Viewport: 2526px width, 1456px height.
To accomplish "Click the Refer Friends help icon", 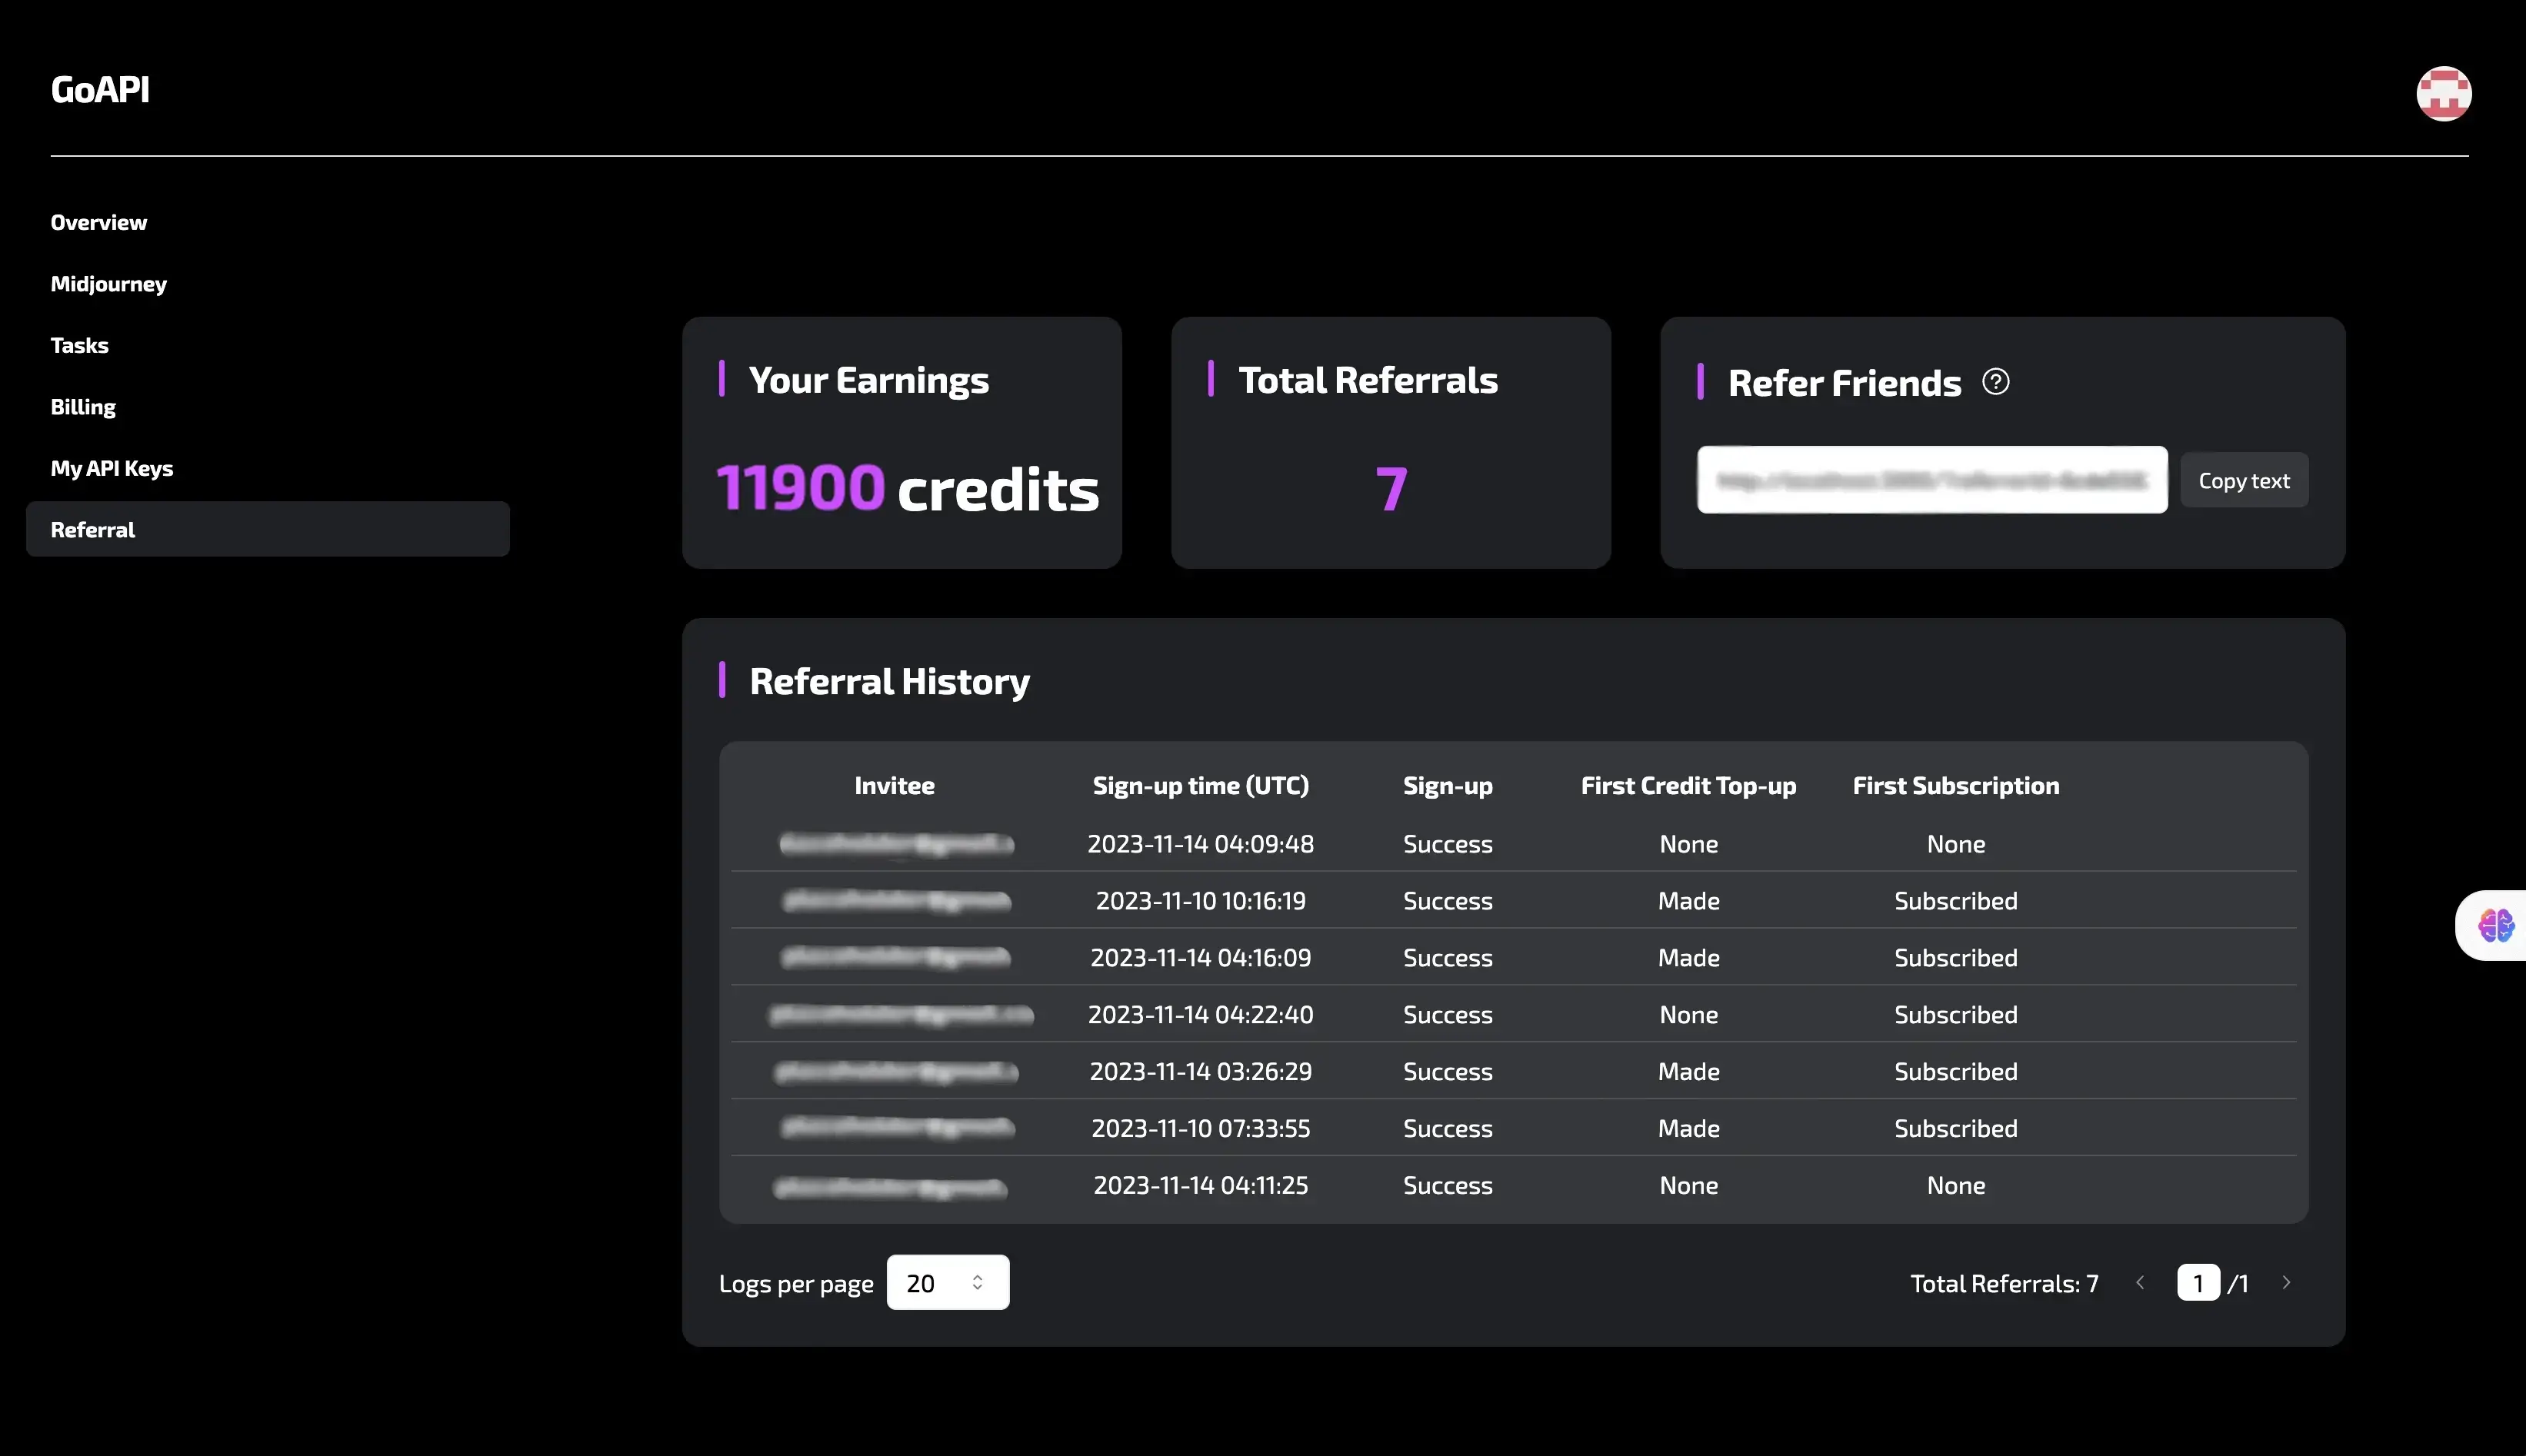I will (1996, 382).
